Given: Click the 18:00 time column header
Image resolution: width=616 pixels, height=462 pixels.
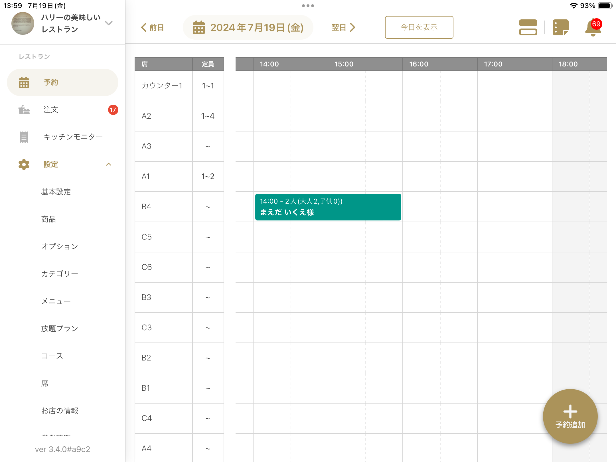Looking at the screenshot, I should tap(579, 64).
